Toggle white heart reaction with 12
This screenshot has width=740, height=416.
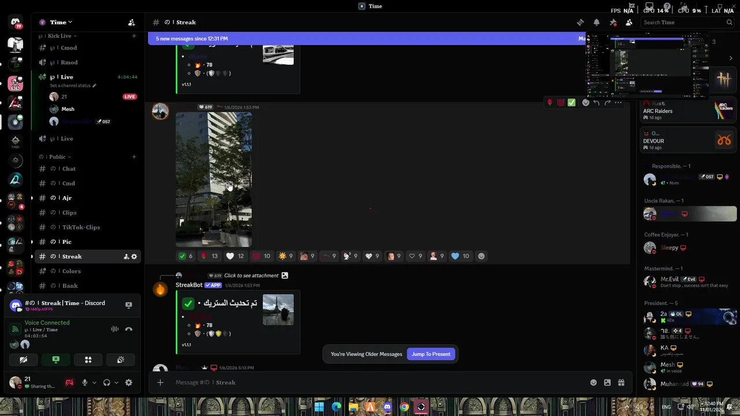point(235,256)
